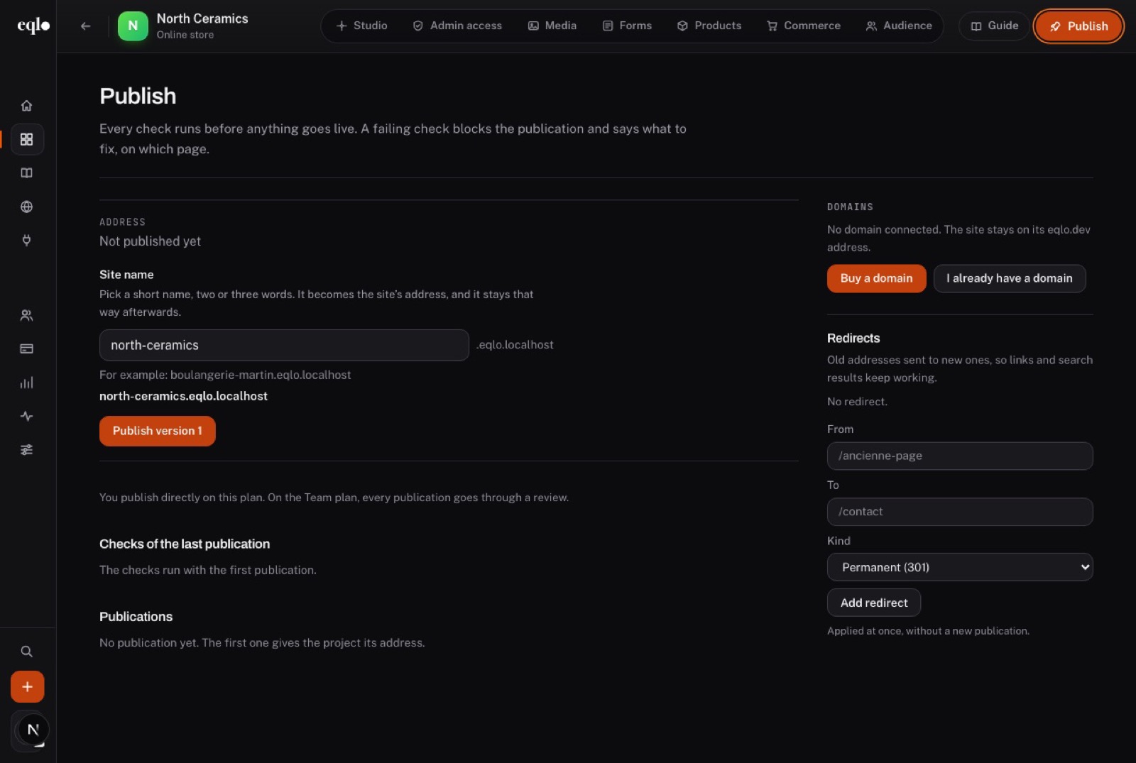Screen dimensions: 1136x763
Task: Click I already have a domain
Action: pos(1009,278)
